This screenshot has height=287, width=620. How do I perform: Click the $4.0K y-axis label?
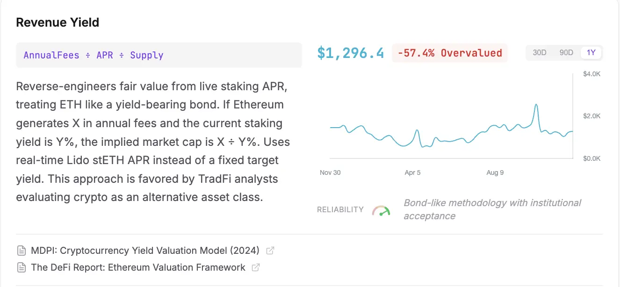pyautogui.click(x=591, y=73)
